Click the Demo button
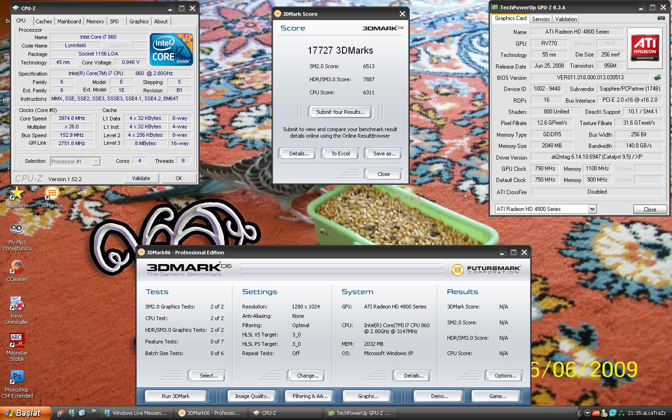 click(440, 396)
